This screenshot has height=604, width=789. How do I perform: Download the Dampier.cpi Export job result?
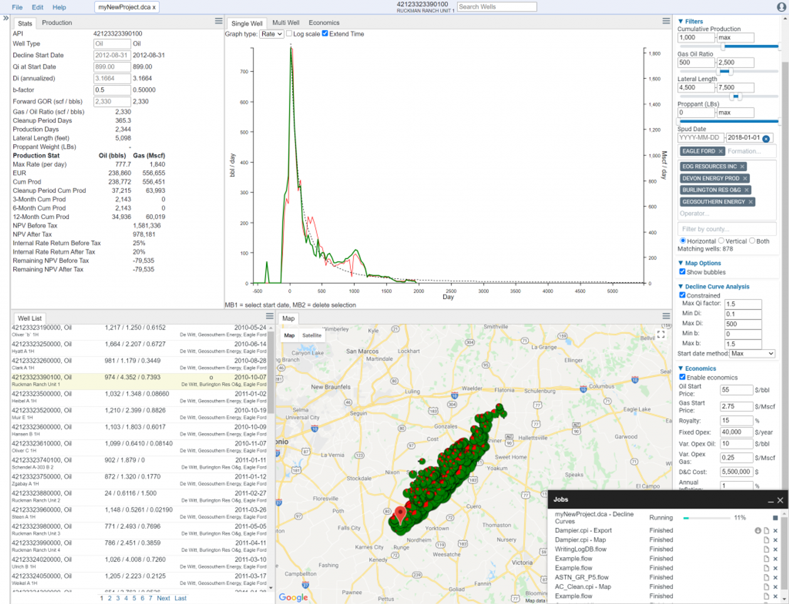[758, 530]
